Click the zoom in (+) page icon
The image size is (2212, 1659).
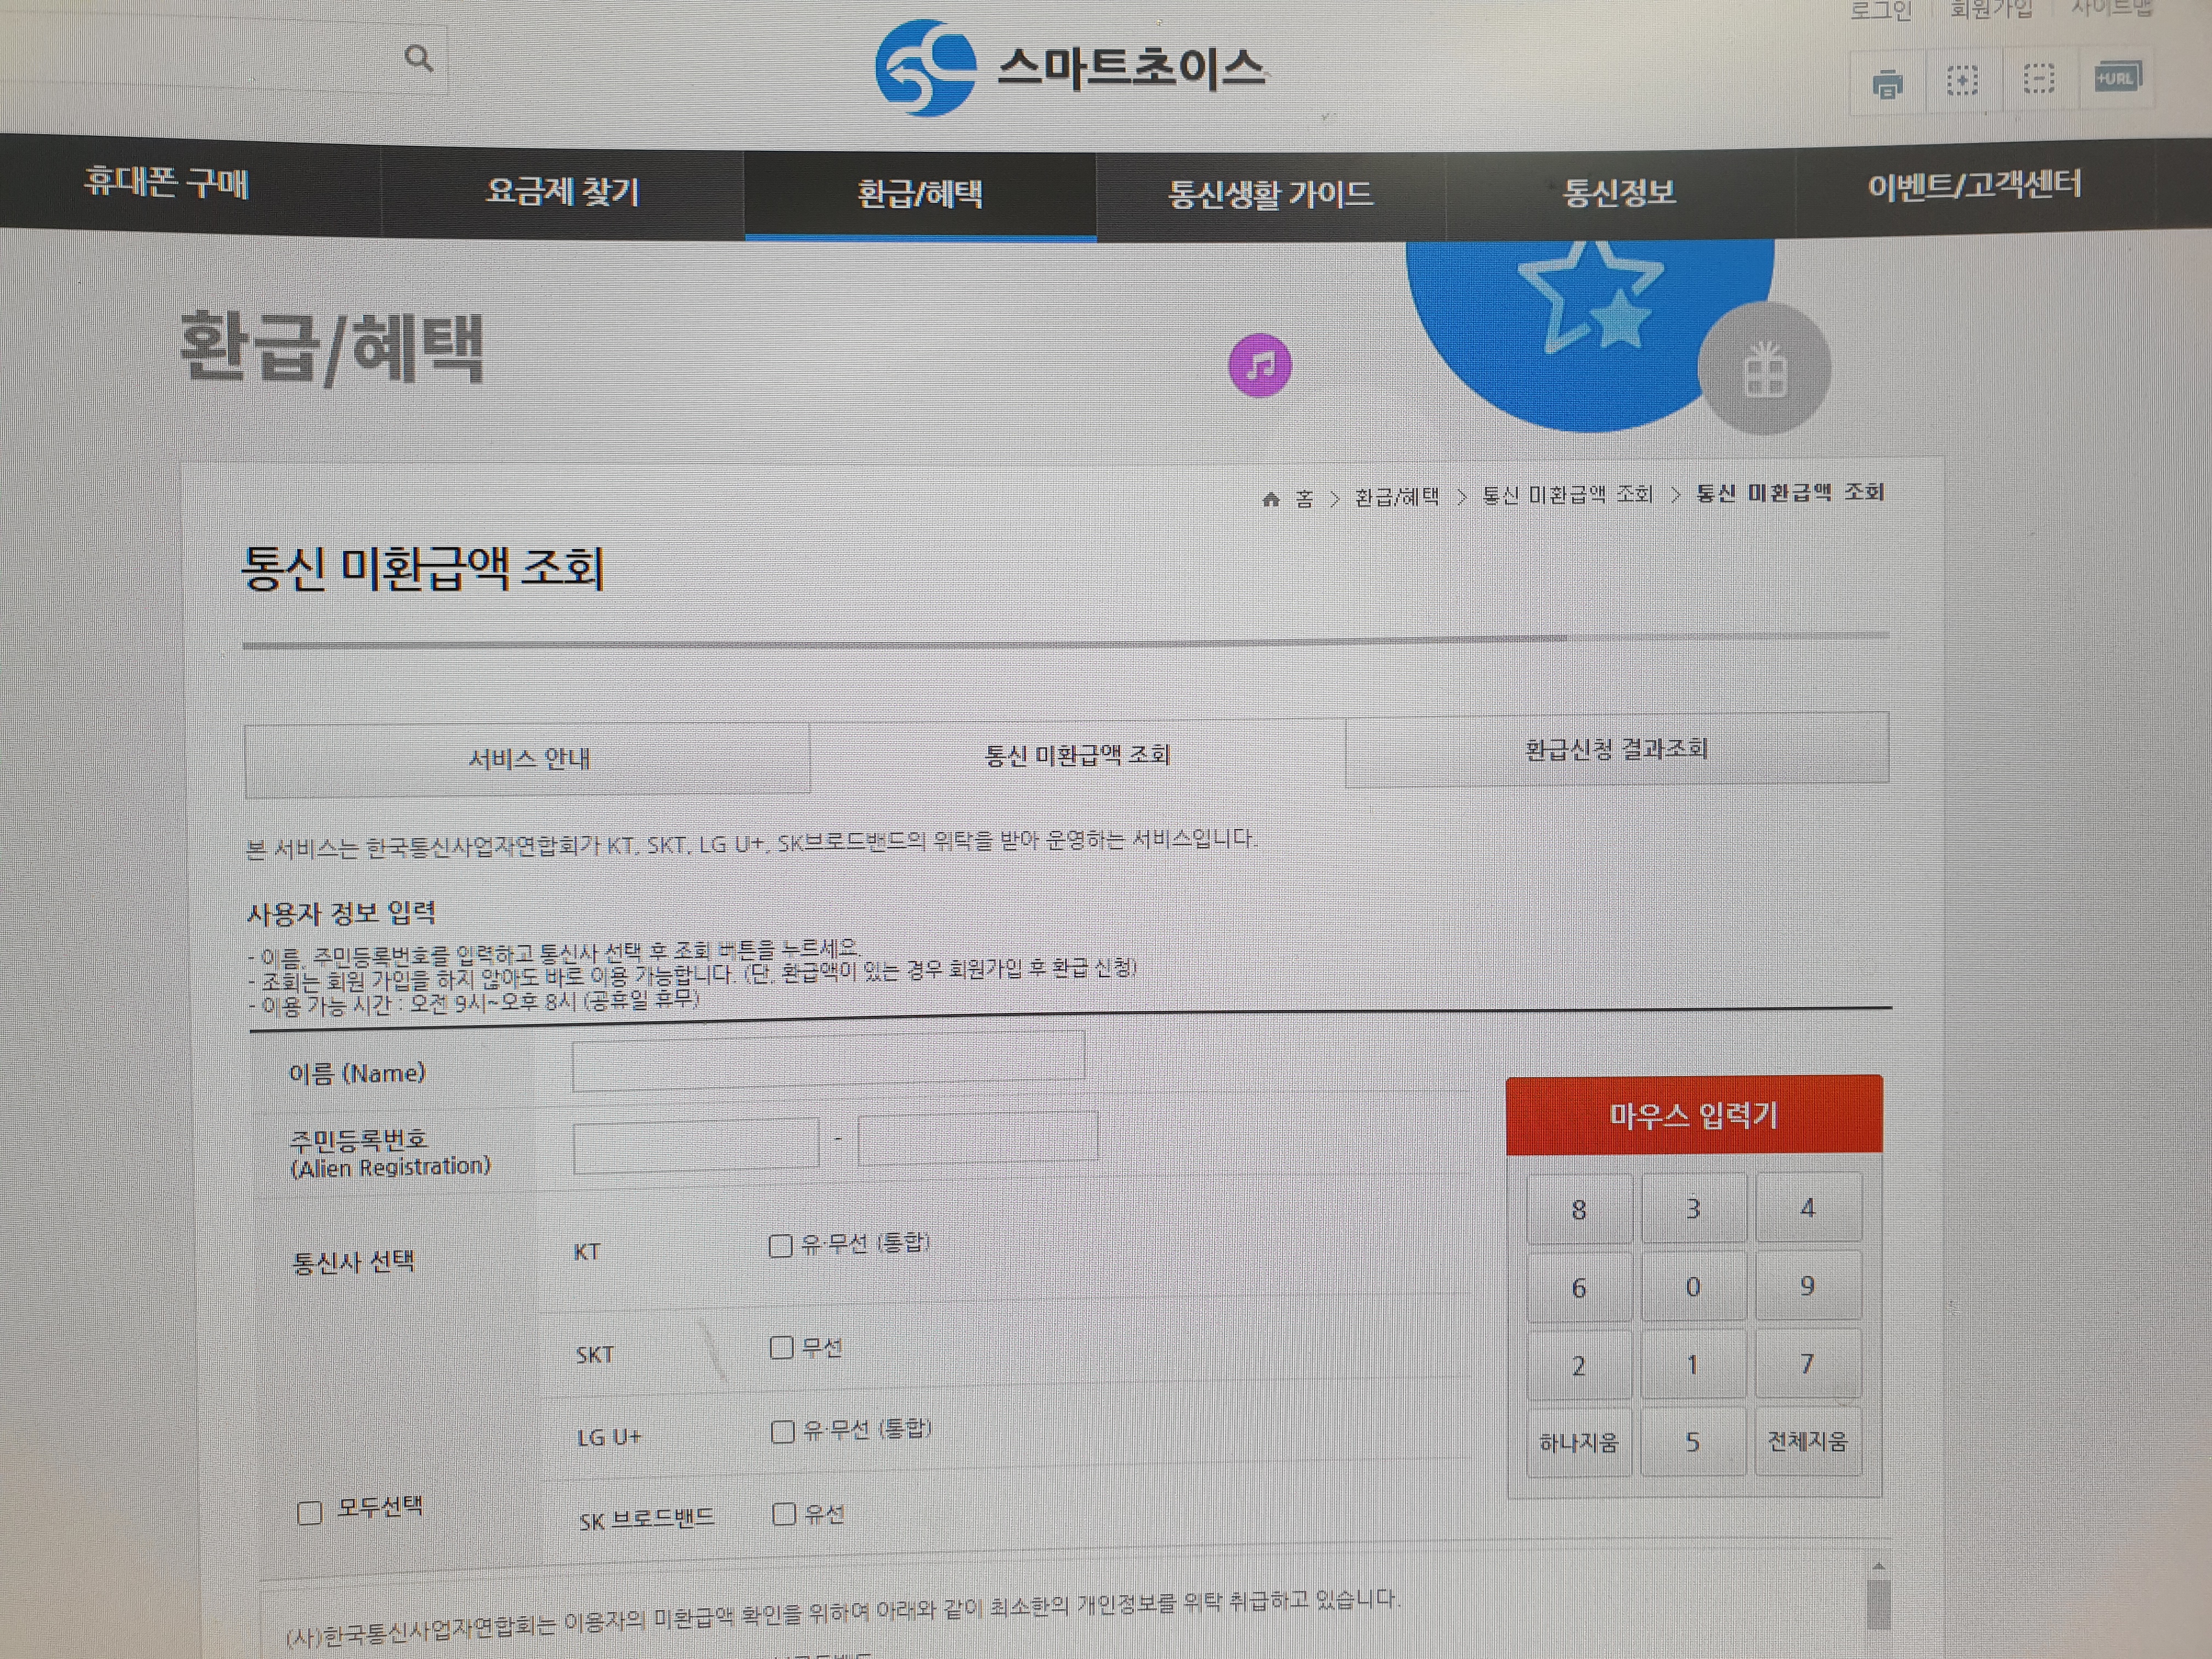pos(1962,80)
